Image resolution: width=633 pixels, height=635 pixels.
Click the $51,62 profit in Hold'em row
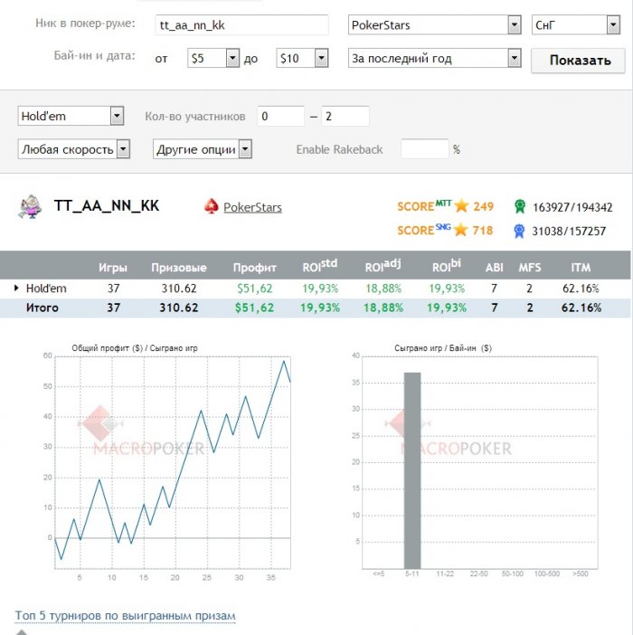pyautogui.click(x=255, y=289)
